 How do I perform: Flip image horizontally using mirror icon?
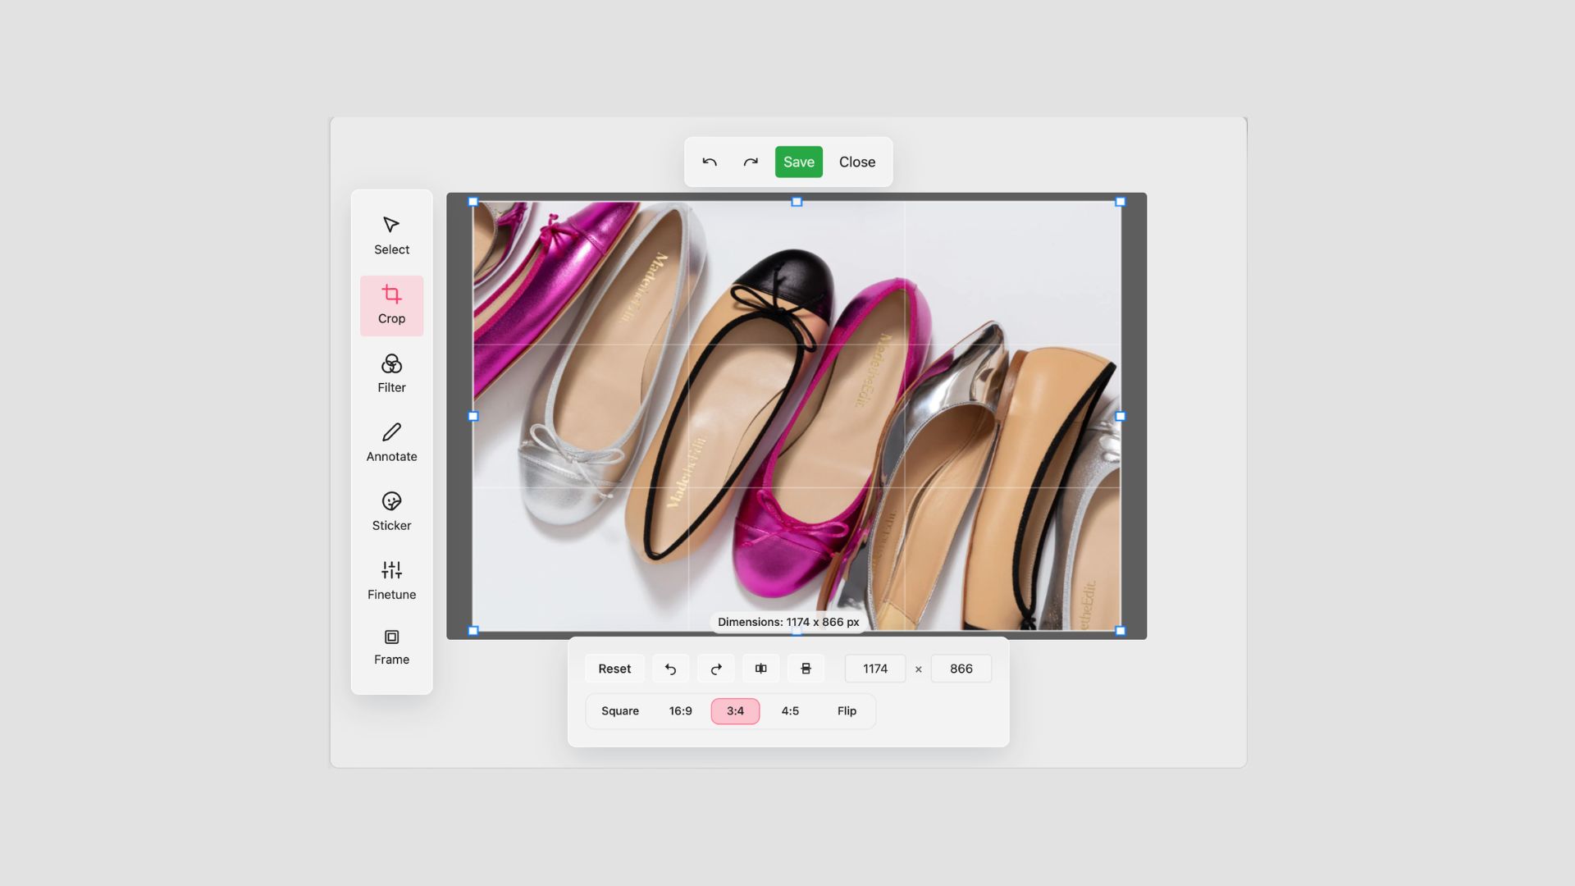(x=760, y=669)
